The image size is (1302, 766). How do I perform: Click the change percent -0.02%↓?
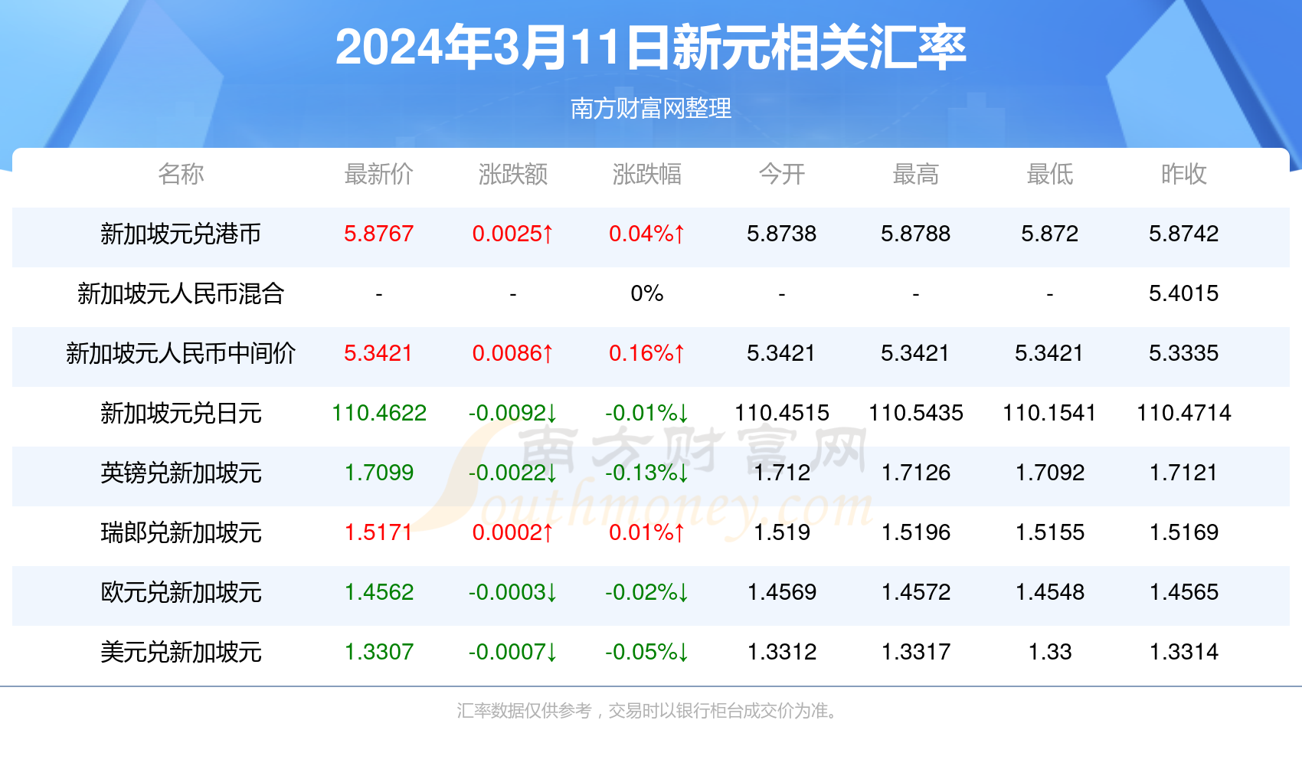(647, 592)
